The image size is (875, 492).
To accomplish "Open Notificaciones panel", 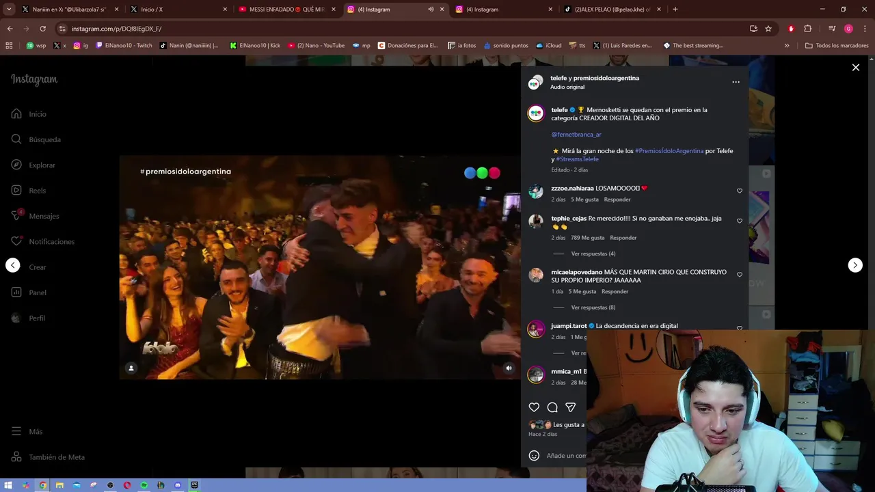I will (x=42, y=242).
